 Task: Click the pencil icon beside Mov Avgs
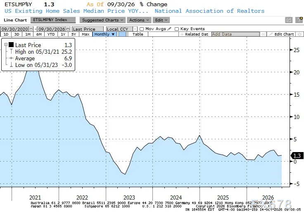tap(169, 29)
